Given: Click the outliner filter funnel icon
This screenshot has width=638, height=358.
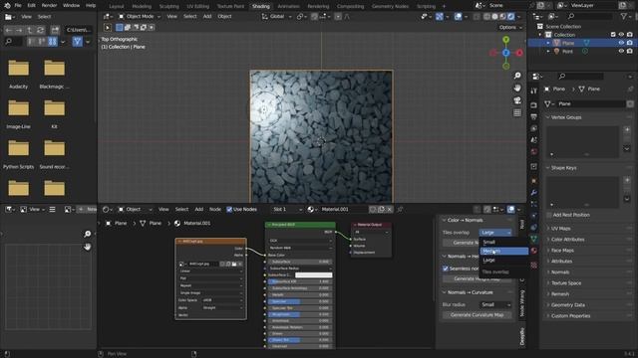Looking at the screenshot, I should click(623, 16).
